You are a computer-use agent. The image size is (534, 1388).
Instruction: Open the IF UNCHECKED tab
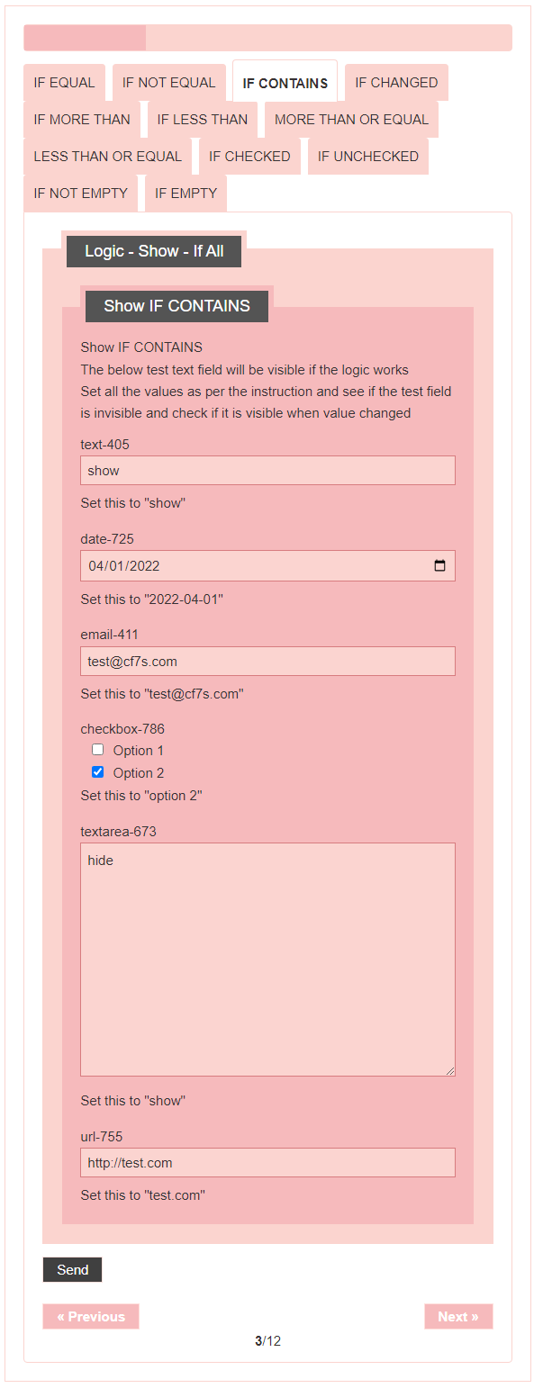click(x=368, y=157)
